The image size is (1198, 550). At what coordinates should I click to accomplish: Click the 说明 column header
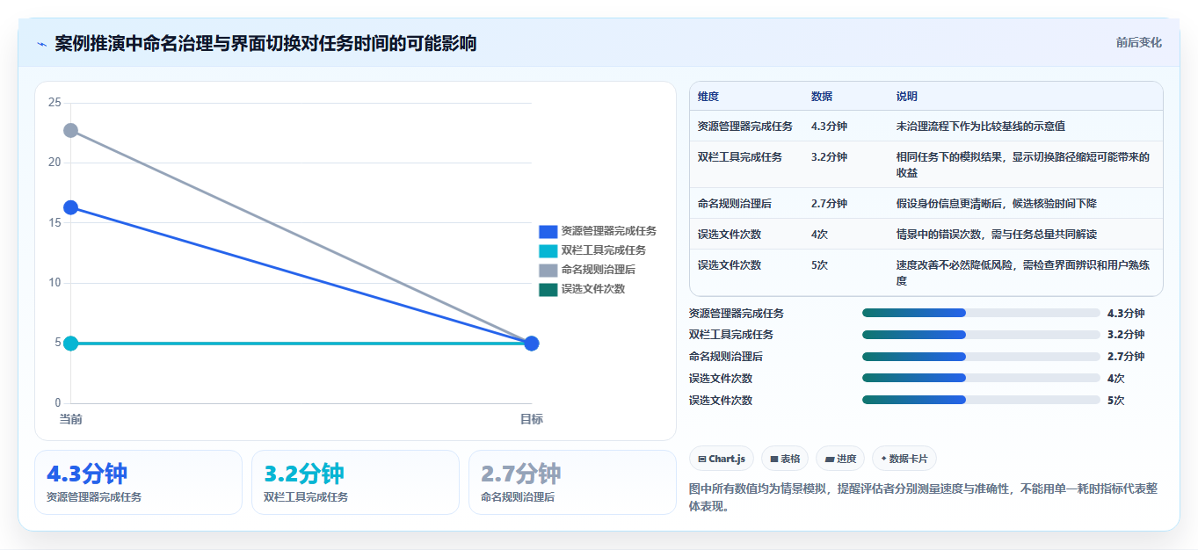tap(907, 97)
